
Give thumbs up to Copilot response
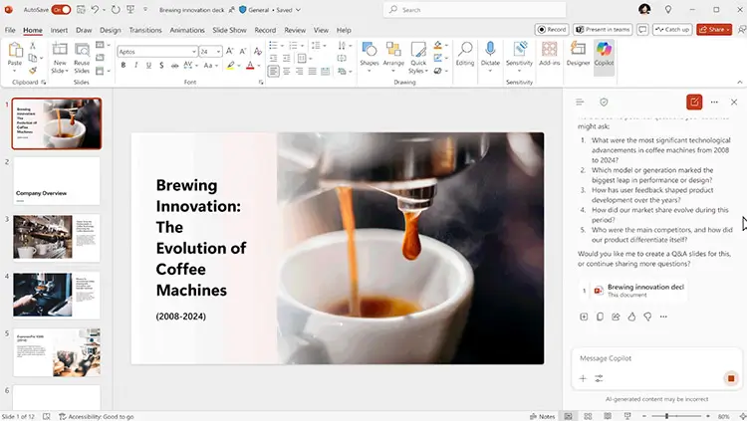tap(631, 316)
